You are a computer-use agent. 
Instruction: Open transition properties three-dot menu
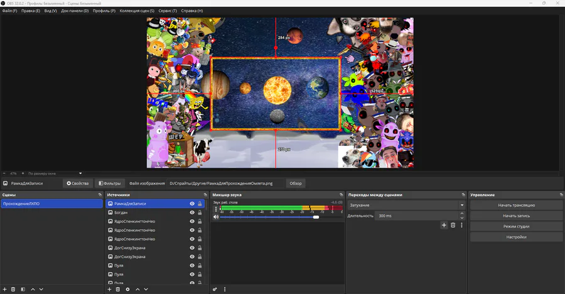coord(461,225)
